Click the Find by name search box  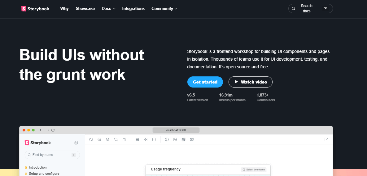52,155
